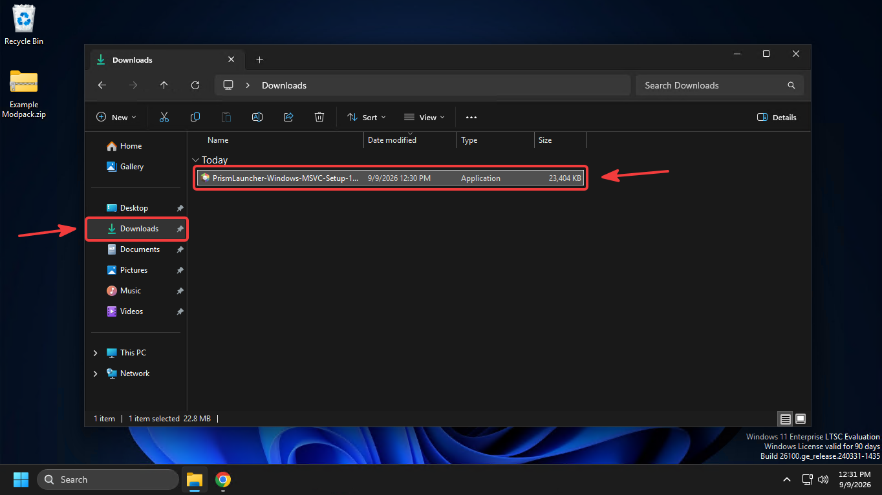Viewport: 882px width, 495px height.
Task: Select the PrismLauncher-Windows-MSVC-Setup file name
Action: pos(285,178)
